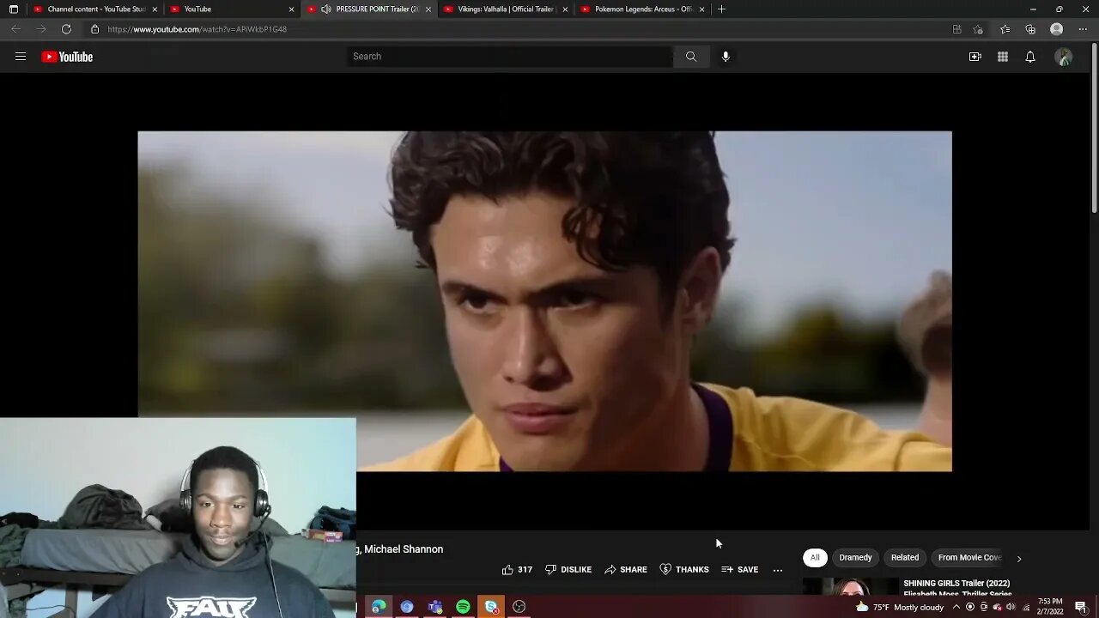Open Spotify from the taskbar
Screen dimensions: 1099x618
(464, 607)
